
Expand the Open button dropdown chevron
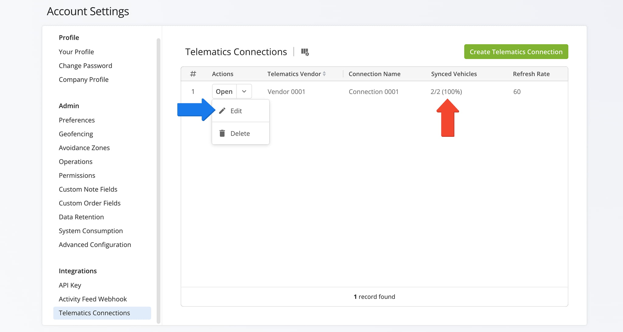244,92
